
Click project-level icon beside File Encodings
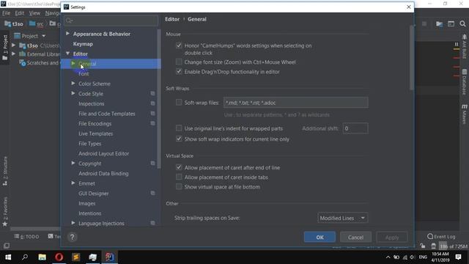152,123
